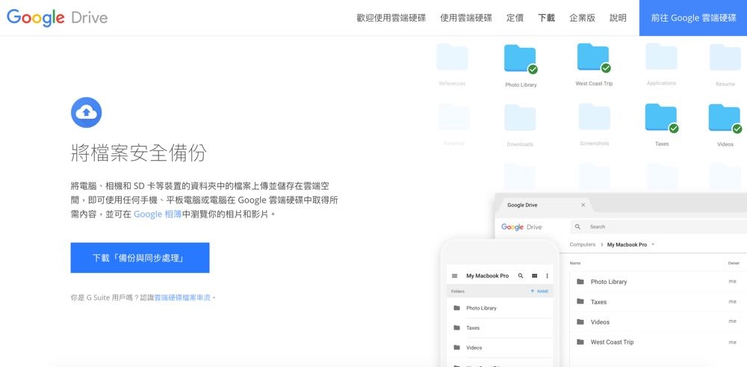This screenshot has width=747, height=367.
Task: Click the Owner column header
Action: pos(734,263)
